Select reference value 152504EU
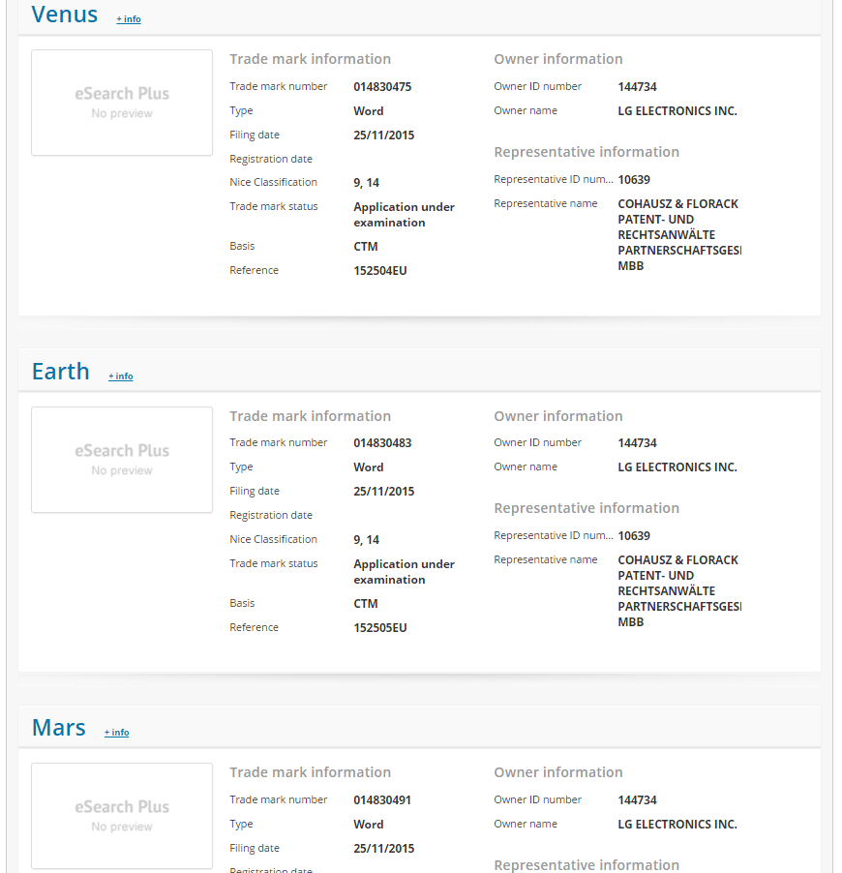The height and width of the screenshot is (873, 842). (x=380, y=271)
